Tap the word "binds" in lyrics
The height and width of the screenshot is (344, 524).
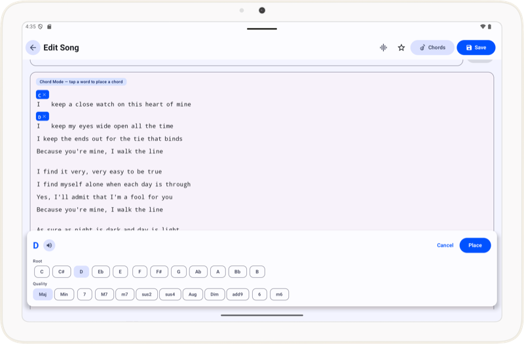pos(174,139)
